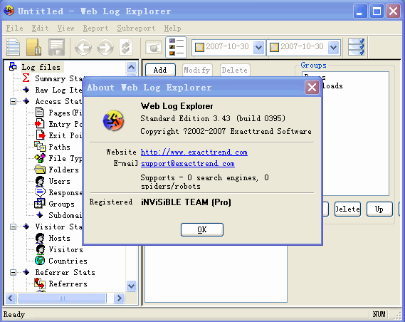
Task: Select the Referrer Stats tree item
Action: tap(65, 272)
